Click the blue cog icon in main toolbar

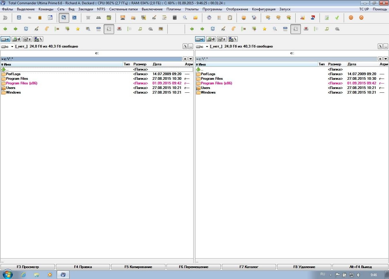pyautogui.click(x=209, y=18)
